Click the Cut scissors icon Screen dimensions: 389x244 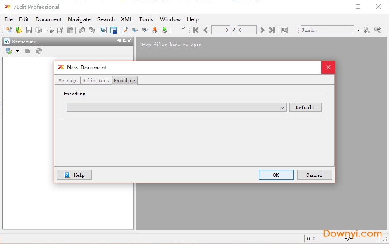click(x=51, y=30)
